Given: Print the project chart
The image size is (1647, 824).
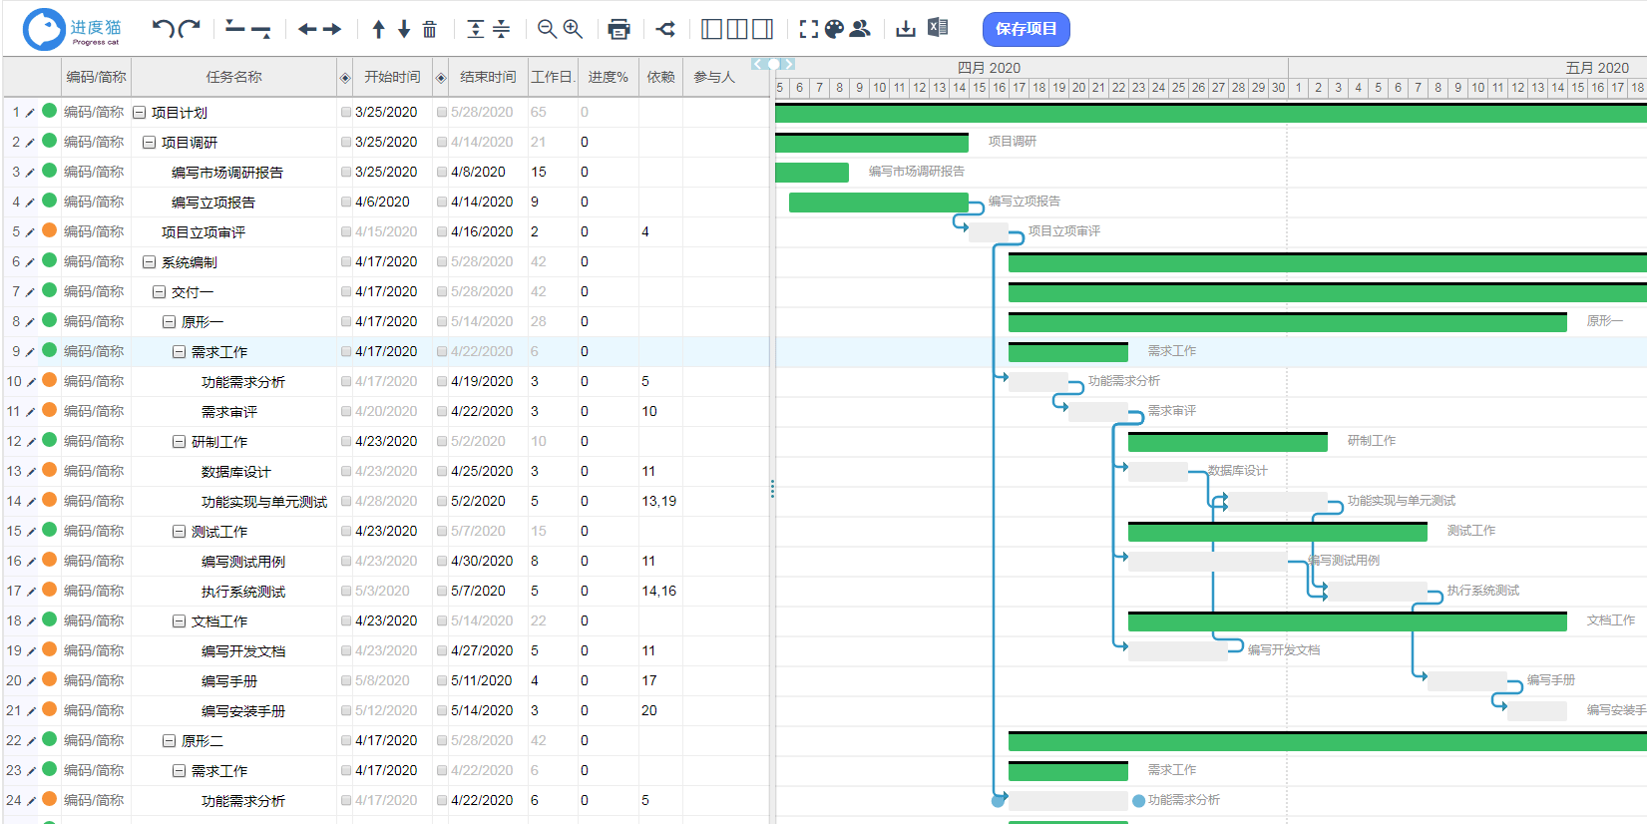Looking at the screenshot, I should (x=618, y=29).
